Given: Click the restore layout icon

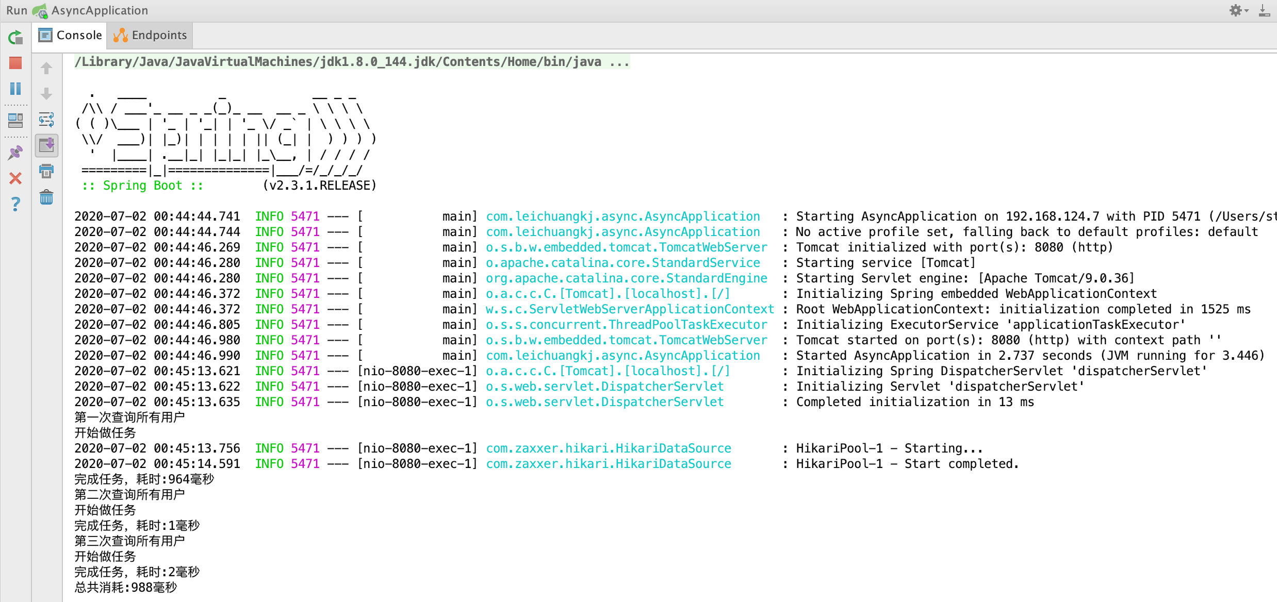Looking at the screenshot, I should coord(15,121).
